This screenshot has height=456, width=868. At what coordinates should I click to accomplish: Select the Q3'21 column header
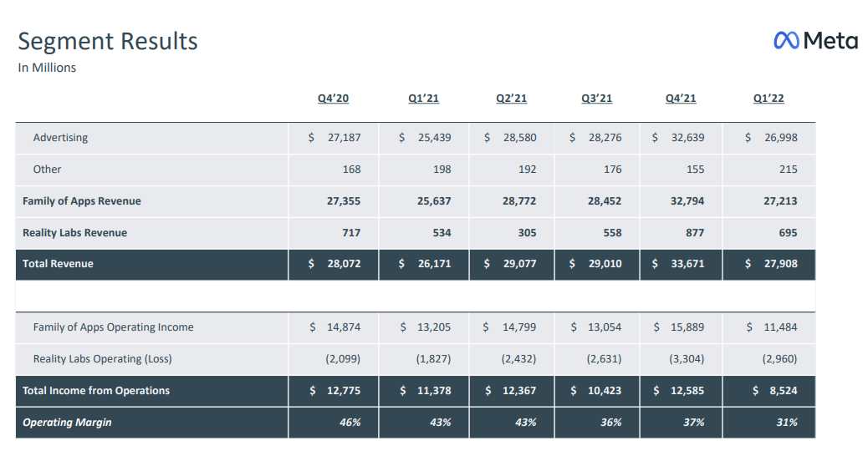coord(596,99)
